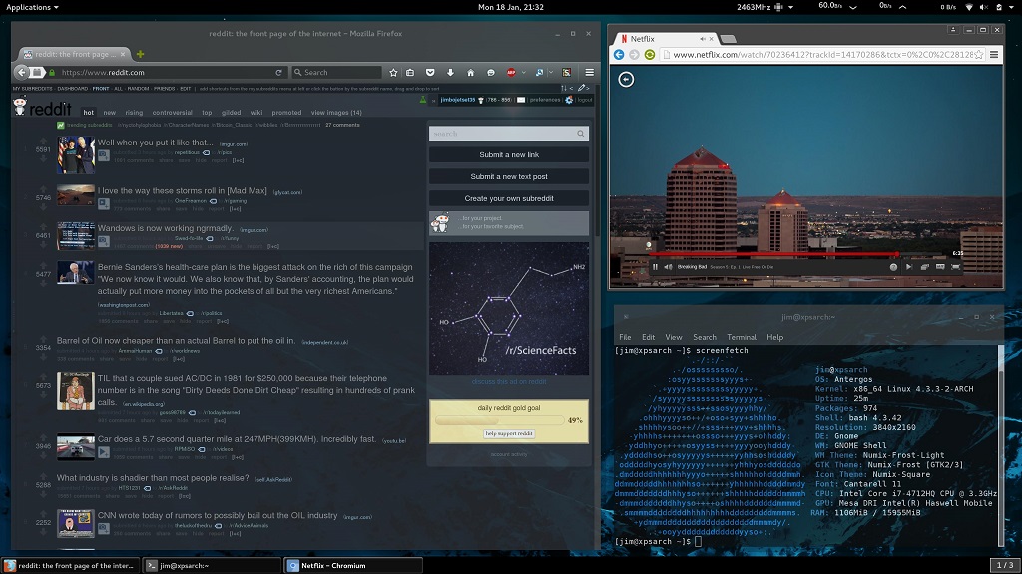
Task: Click 'Submit a new link' button
Action: [509, 154]
